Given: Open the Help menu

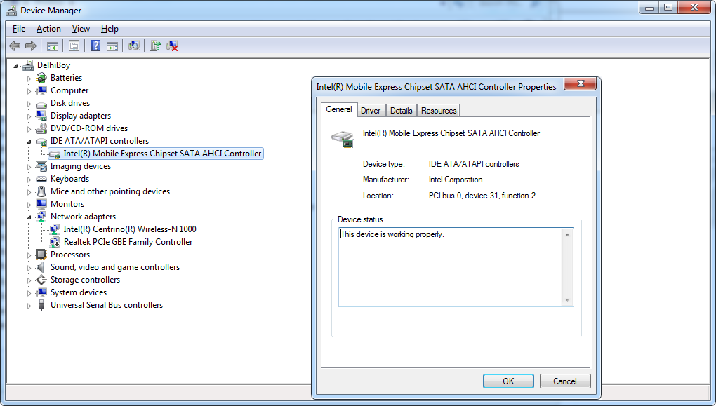Looking at the screenshot, I should pos(110,29).
